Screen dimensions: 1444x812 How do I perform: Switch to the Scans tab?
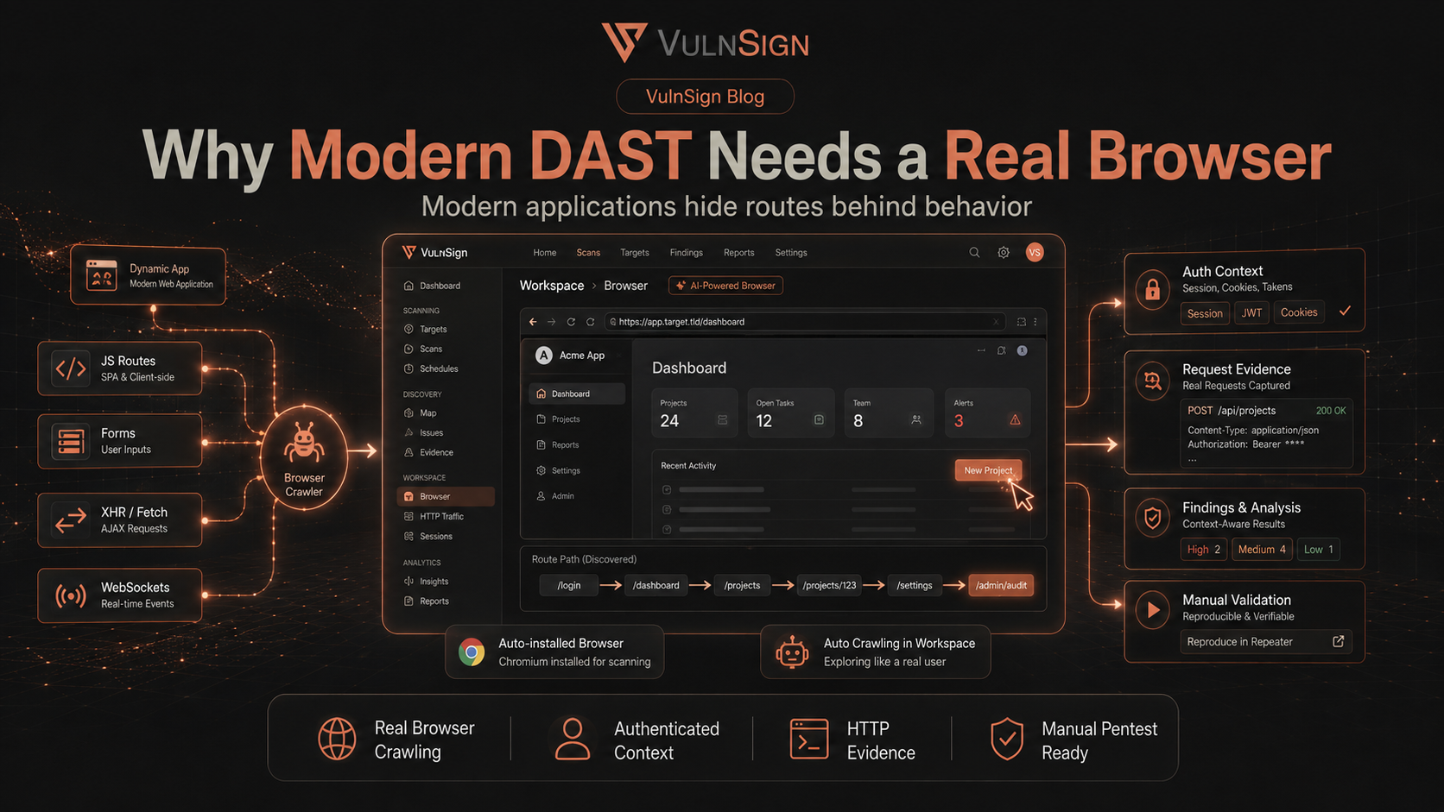(588, 253)
